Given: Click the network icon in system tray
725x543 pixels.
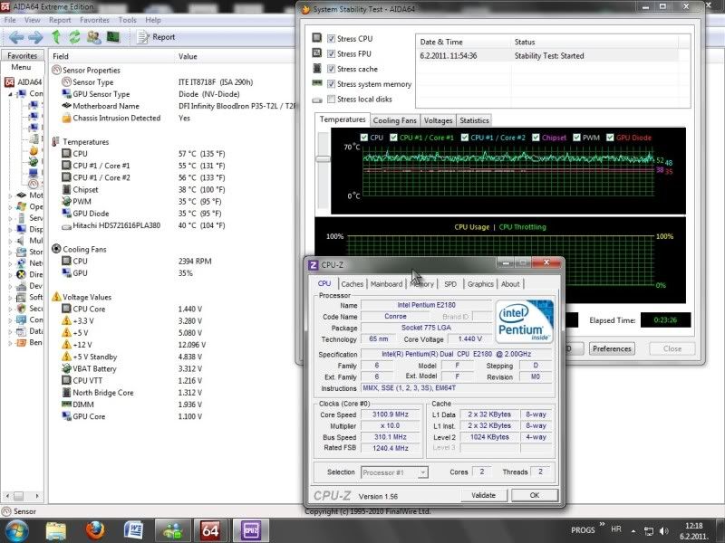Looking at the screenshot, I should (649, 531).
